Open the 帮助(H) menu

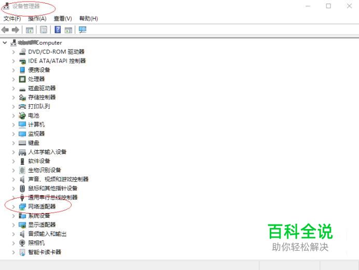[x=88, y=19]
